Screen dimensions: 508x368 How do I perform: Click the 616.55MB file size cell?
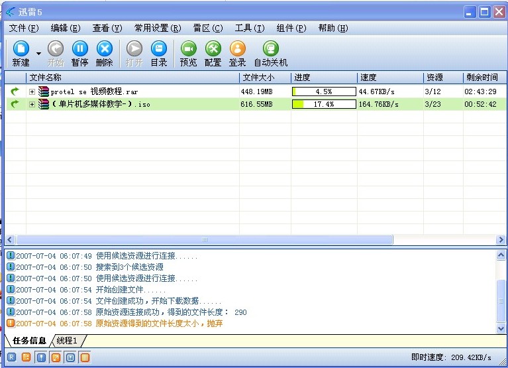click(x=256, y=104)
